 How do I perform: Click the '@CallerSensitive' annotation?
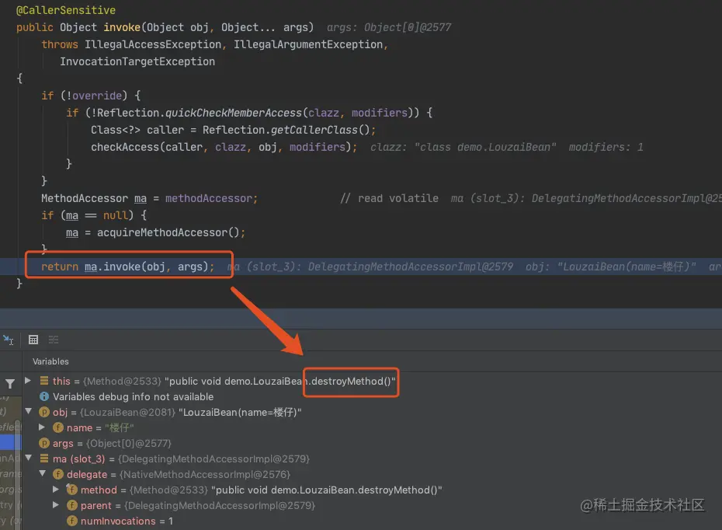[x=66, y=10]
